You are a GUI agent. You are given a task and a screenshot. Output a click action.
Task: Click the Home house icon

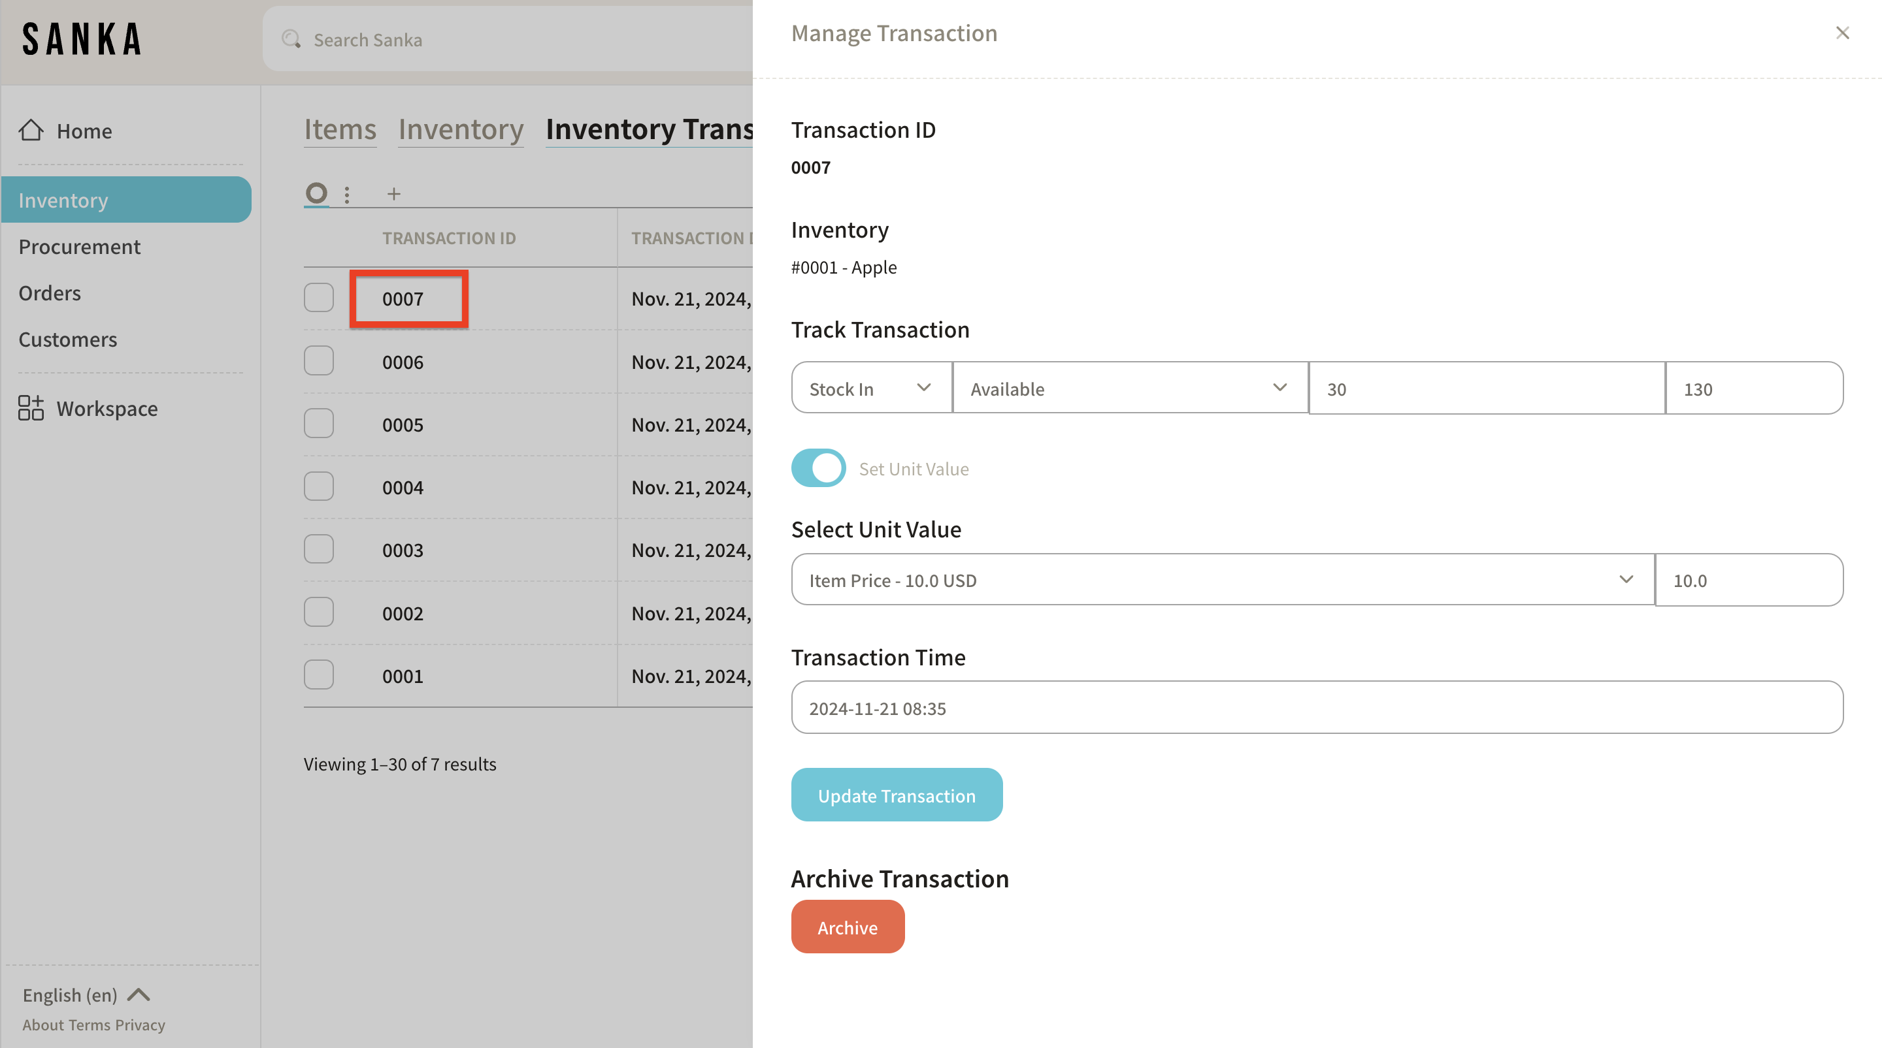click(31, 131)
